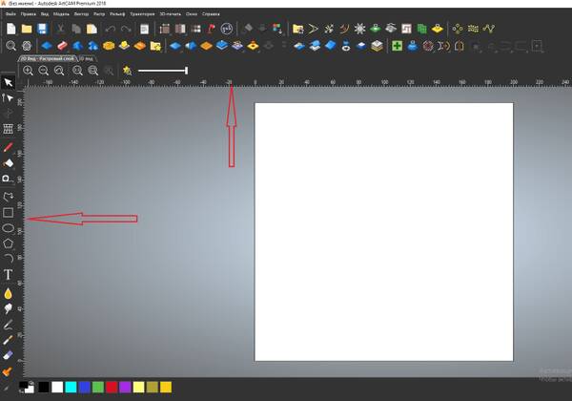The width and height of the screenshot is (572, 401).
Task: Pick the green colour swatch
Action: coord(98,387)
